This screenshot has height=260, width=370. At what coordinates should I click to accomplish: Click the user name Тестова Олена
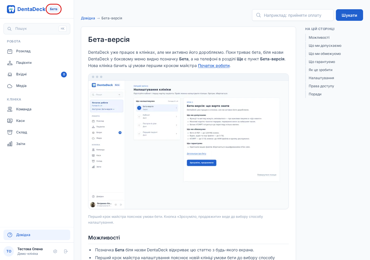[30, 249]
